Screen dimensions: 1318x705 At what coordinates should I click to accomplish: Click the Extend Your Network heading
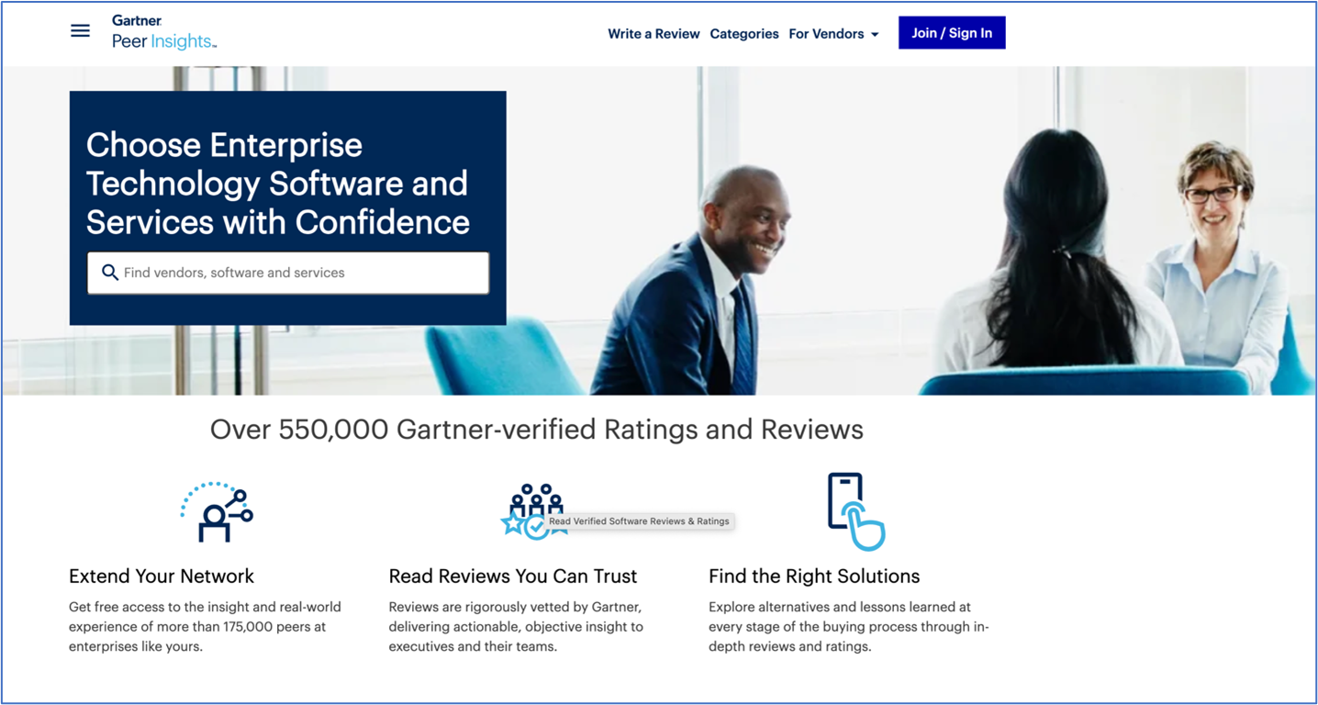click(162, 576)
